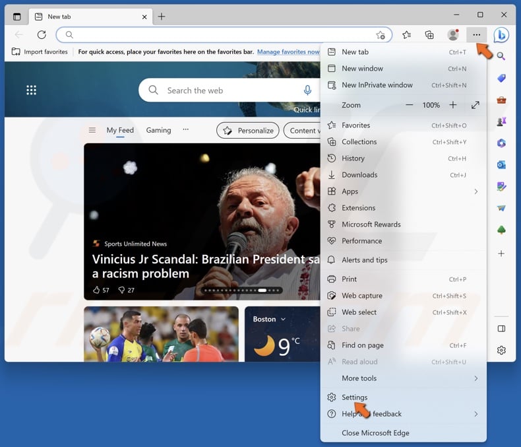
Task: Add a sidebar app with plus icon
Action: (x=501, y=254)
